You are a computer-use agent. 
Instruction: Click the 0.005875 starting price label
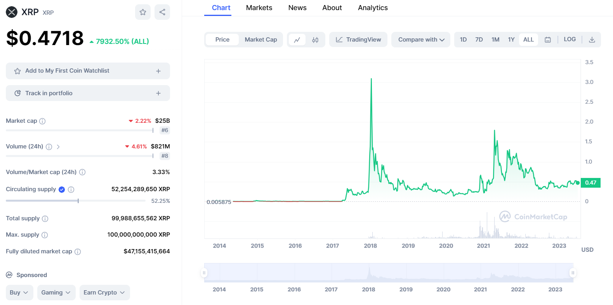click(219, 202)
